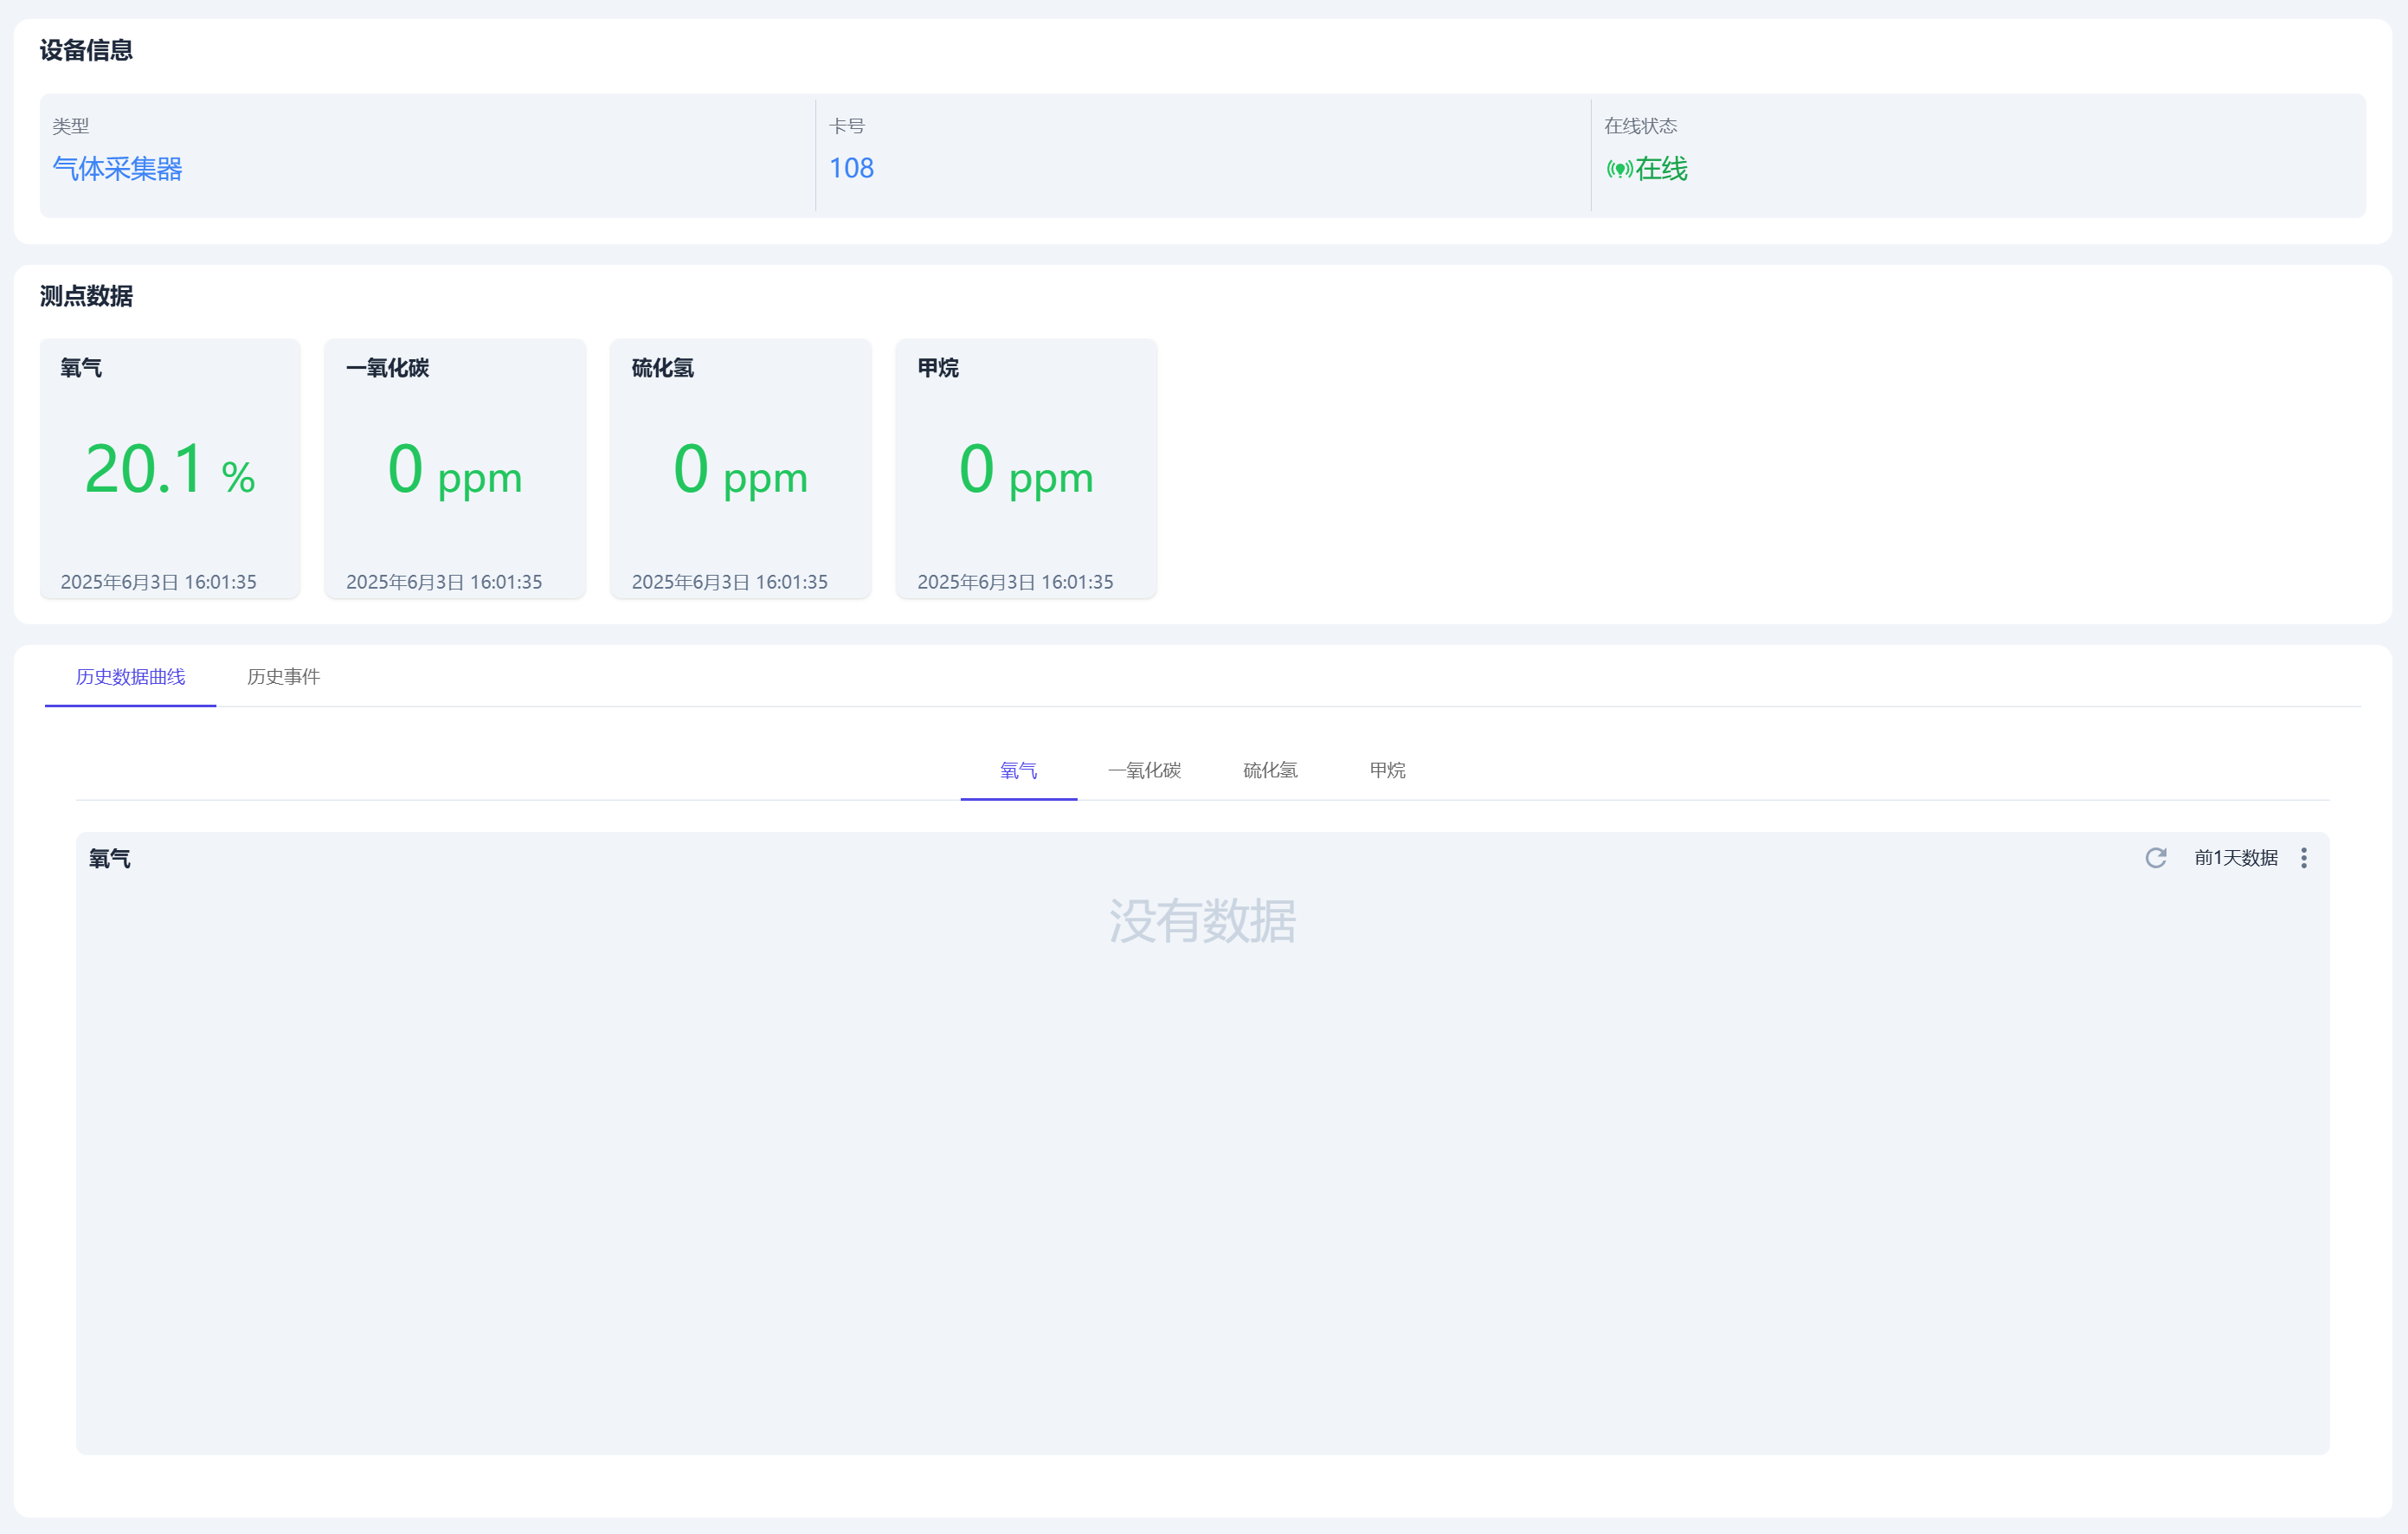Click the timestamp on the 一氧化碳 card
The width and height of the screenshot is (2408, 1534).
(x=444, y=582)
